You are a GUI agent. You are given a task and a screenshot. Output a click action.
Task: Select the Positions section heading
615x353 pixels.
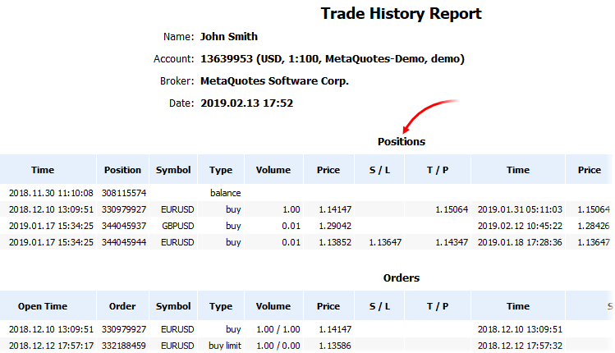401,141
